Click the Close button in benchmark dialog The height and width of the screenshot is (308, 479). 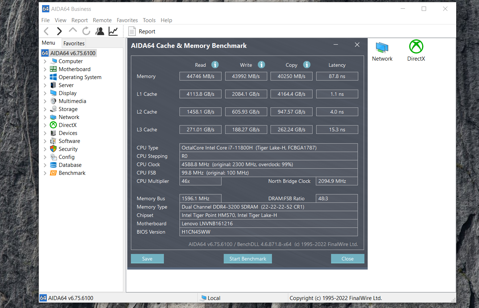tap(347, 259)
